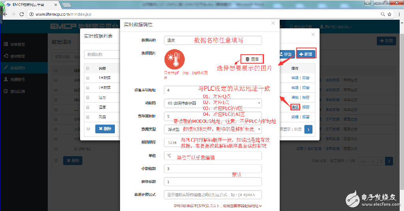Image resolution: width=404 pixels, height=211 pixels.
Task: Open the 图库 image library button
Action: [x=252, y=59]
